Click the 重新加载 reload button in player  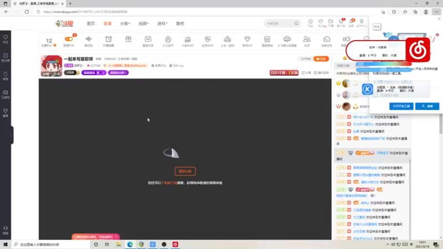(185, 172)
